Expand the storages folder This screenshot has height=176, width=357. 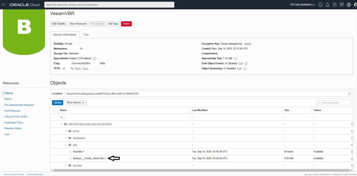(66, 165)
